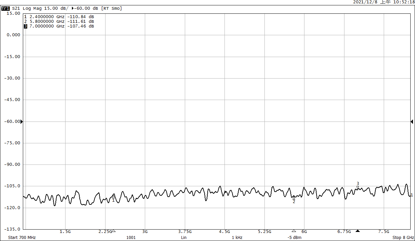Click left reference level arrow at -60.00

[22, 122]
